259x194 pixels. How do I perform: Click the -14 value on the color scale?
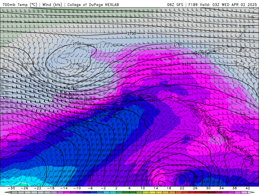coord(64,188)
